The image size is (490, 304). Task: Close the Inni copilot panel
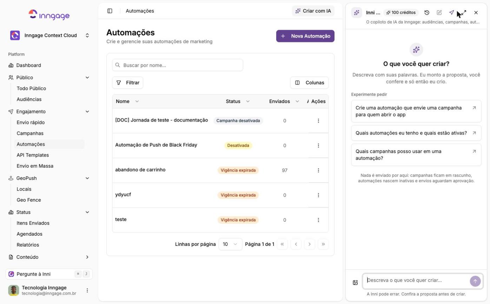(476, 13)
